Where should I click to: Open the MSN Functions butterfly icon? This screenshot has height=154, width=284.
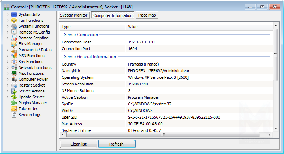coord(14,56)
